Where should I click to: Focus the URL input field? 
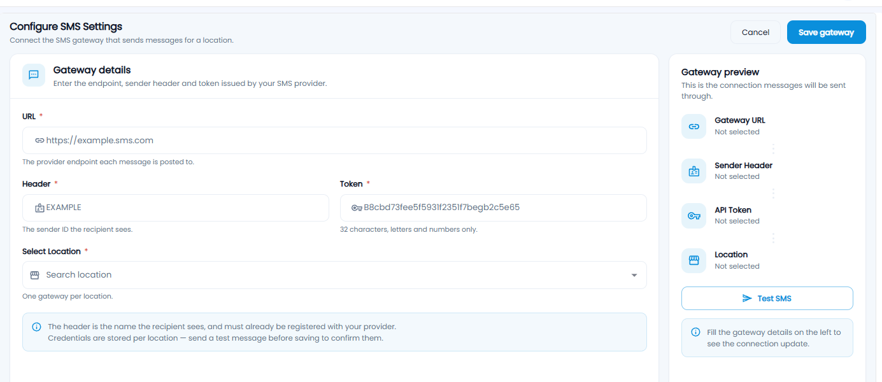coord(334,140)
